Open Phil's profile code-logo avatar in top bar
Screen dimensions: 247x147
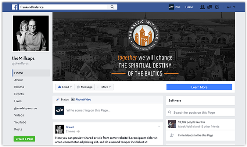(171, 7)
